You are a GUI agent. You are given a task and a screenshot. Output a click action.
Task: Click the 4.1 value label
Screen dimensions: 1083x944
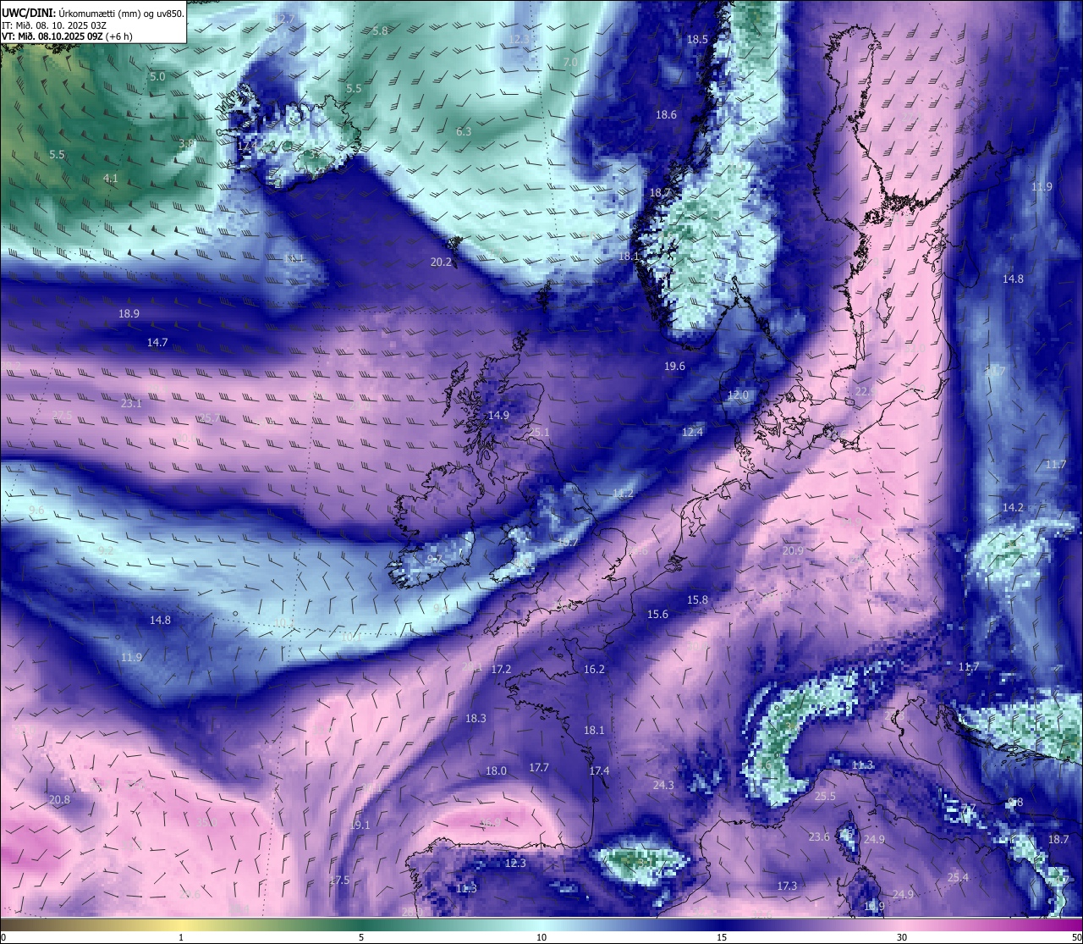tap(110, 178)
